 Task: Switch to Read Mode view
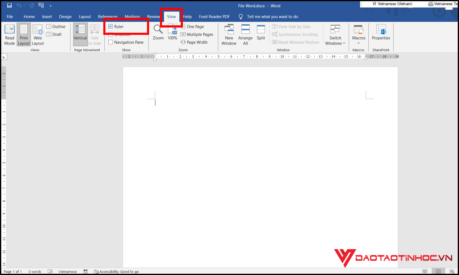[x=9, y=35]
